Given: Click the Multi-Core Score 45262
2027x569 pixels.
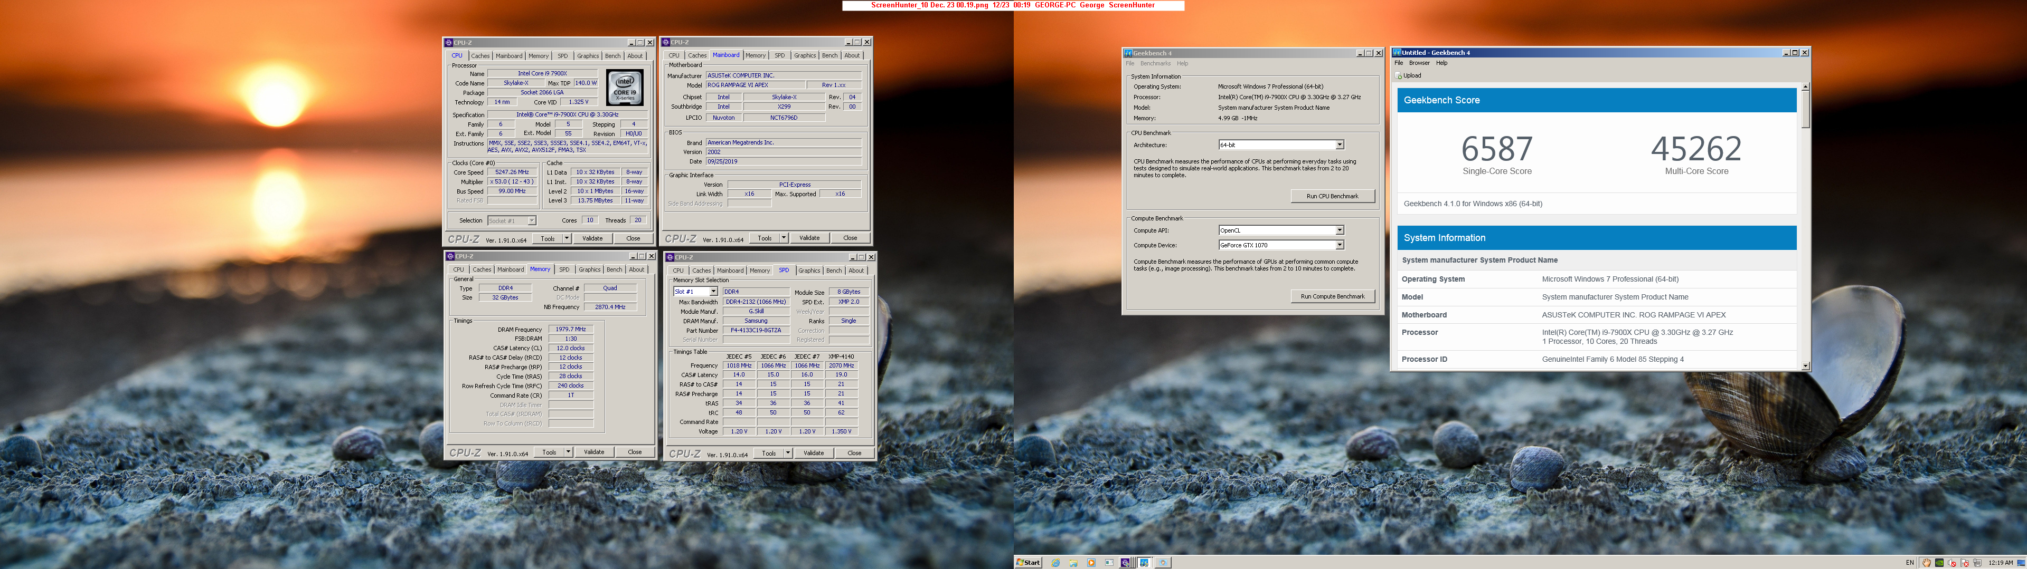Looking at the screenshot, I should pos(1696,149).
